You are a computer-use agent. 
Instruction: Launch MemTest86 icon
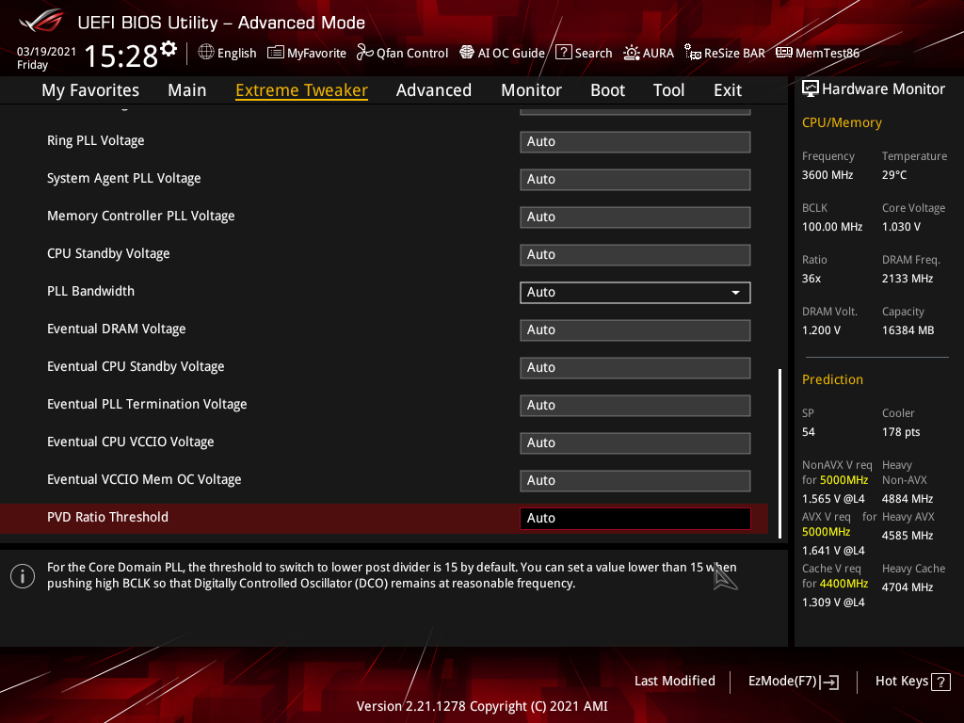click(784, 53)
